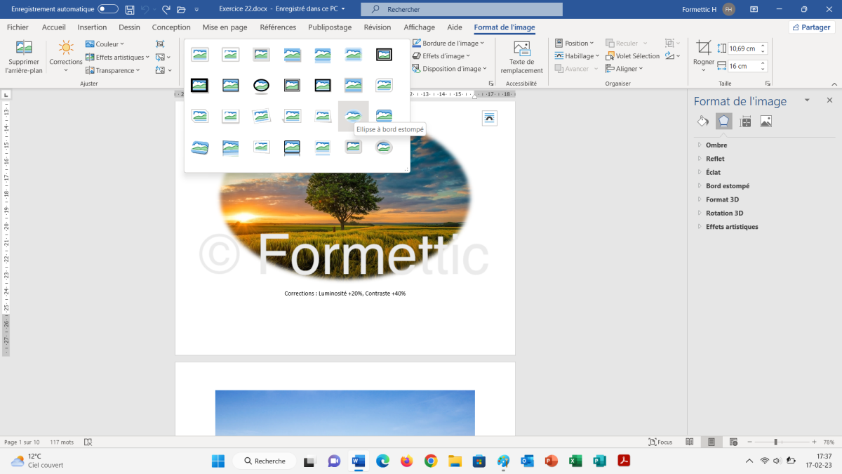Click the Compresser les images icon
The width and height of the screenshot is (842, 474).
coord(160,44)
